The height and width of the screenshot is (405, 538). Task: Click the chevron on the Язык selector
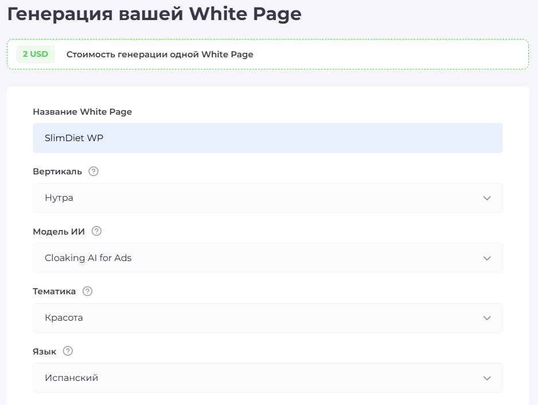[487, 378]
